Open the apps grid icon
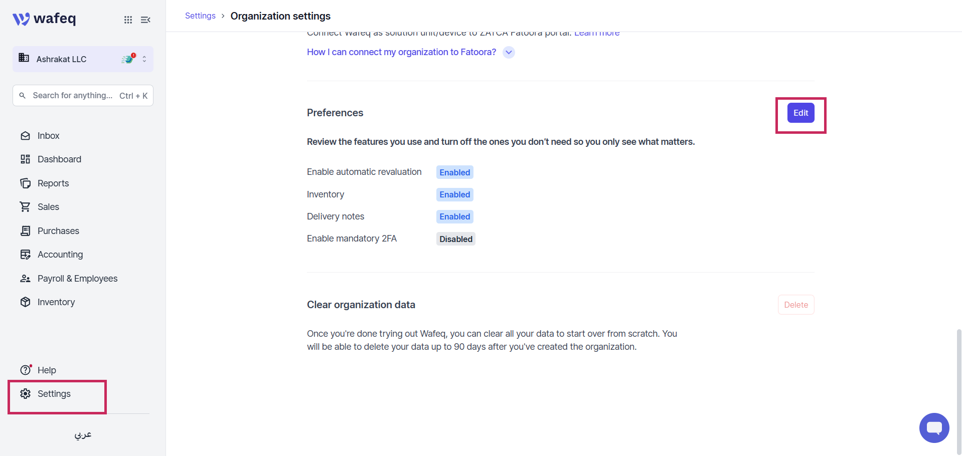The height and width of the screenshot is (456, 962). pyautogui.click(x=128, y=20)
